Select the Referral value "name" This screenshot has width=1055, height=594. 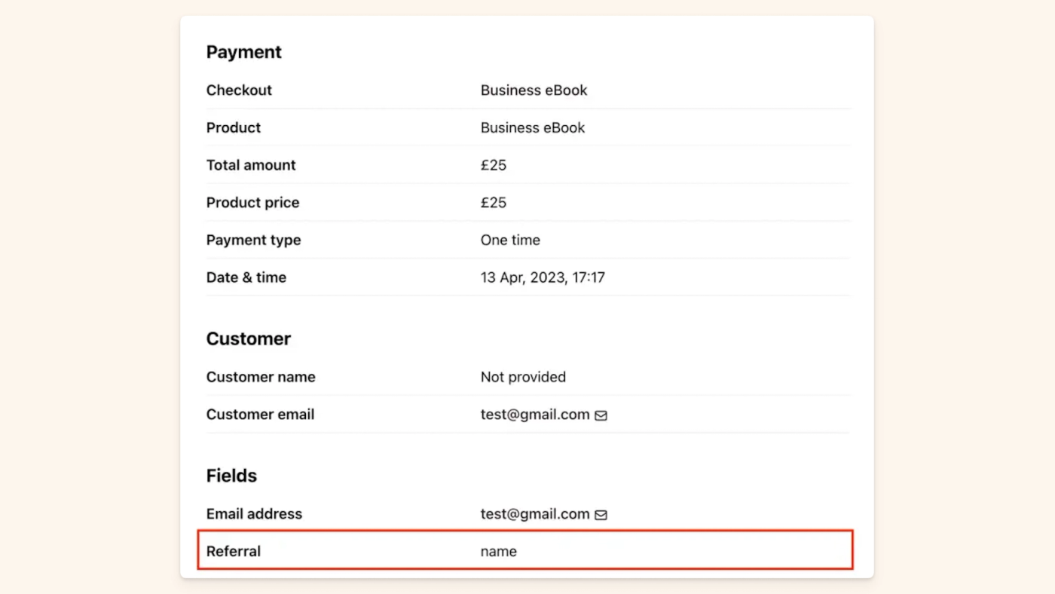(498, 552)
